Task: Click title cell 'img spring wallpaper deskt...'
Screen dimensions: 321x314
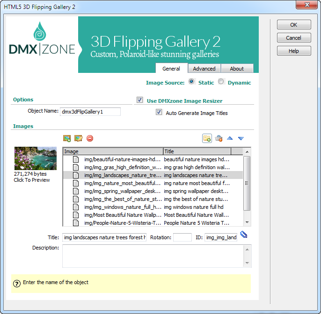Action: (196, 191)
